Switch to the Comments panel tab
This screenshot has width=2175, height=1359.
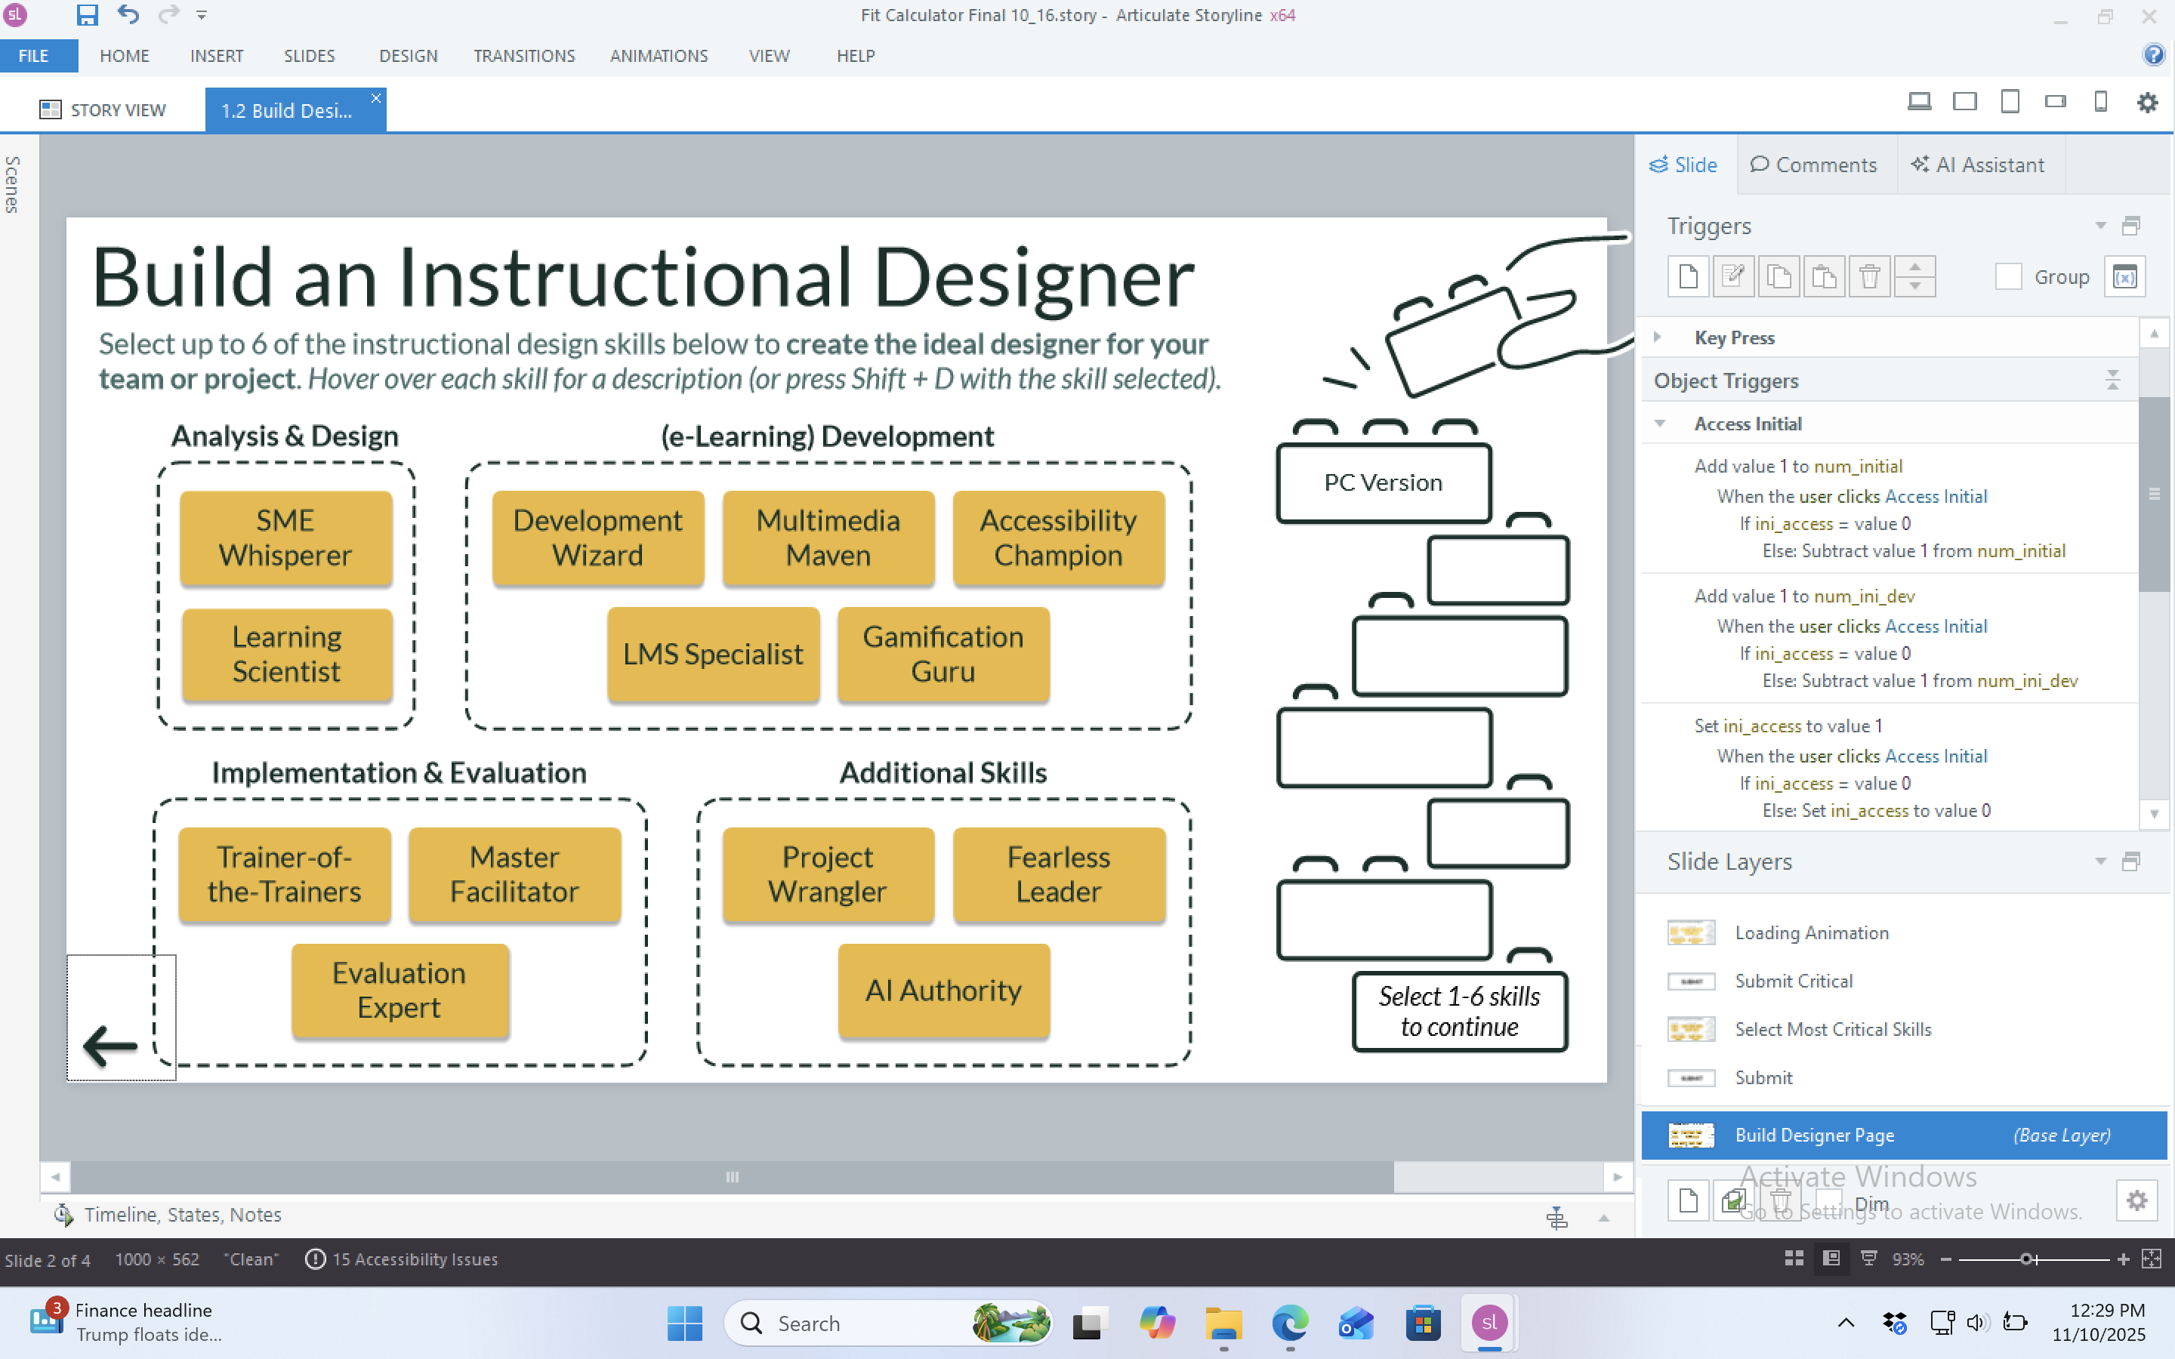pos(1814,165)
